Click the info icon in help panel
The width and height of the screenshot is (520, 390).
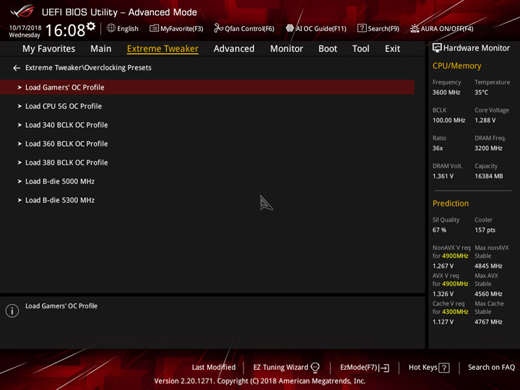12,311
